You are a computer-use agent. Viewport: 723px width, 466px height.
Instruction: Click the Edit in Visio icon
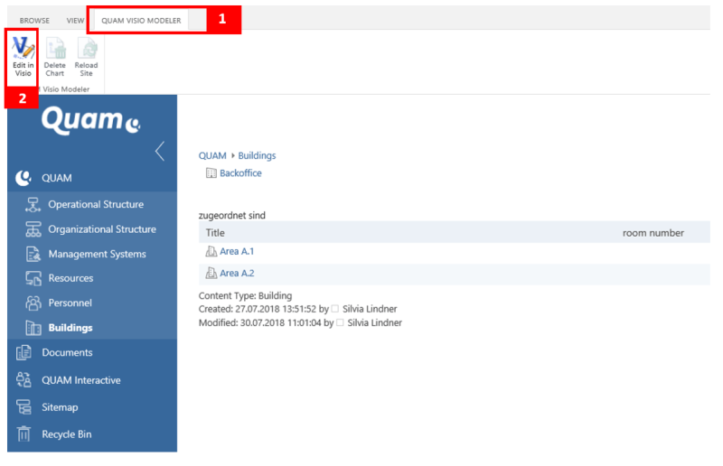click(23, 48)
